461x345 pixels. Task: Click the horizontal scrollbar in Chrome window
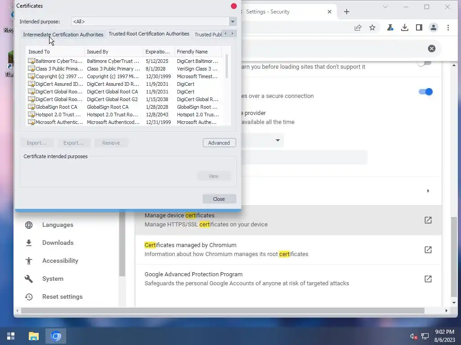click(222, 311)
